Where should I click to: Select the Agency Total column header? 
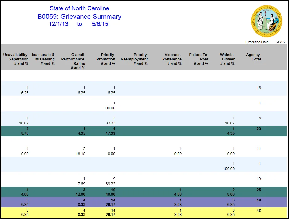253,57
